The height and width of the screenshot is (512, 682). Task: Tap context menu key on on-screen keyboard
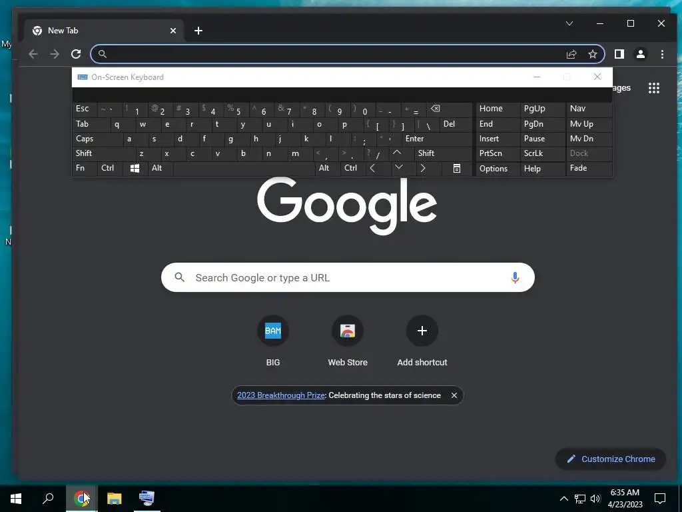pos(457,169)
